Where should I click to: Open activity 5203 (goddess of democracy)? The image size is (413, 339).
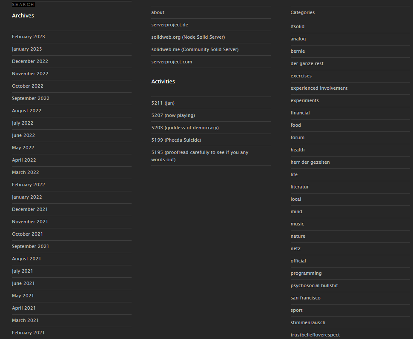click(x=185, y=128)
